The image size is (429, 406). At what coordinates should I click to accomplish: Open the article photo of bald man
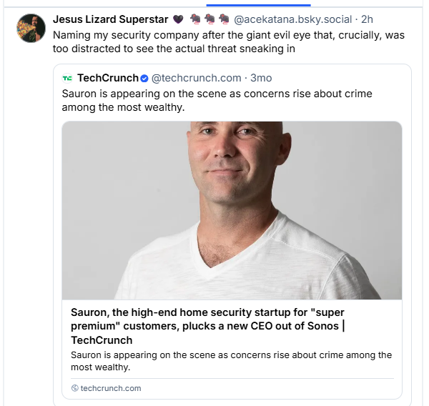point(232,210)
